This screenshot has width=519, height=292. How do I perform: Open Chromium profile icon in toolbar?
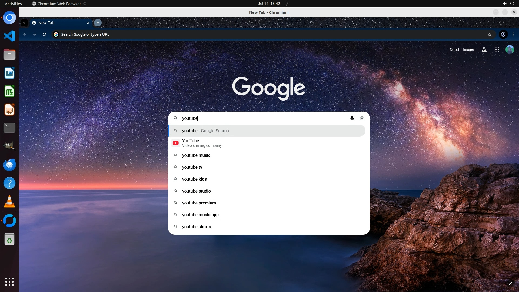503,34
